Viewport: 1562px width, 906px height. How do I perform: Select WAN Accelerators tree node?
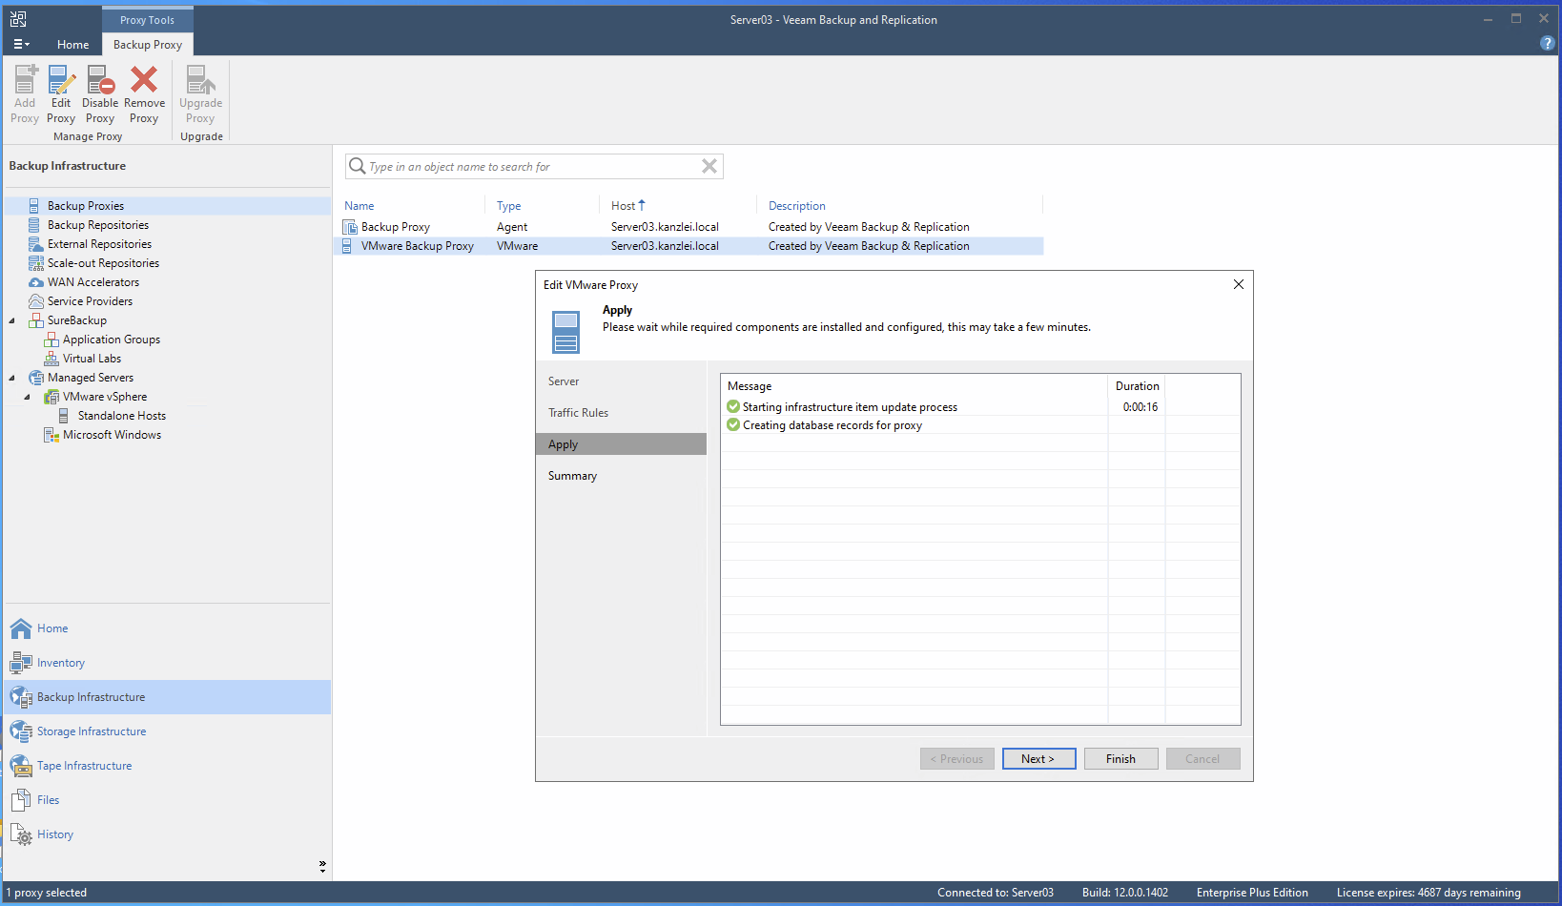[x=93, y=282]
